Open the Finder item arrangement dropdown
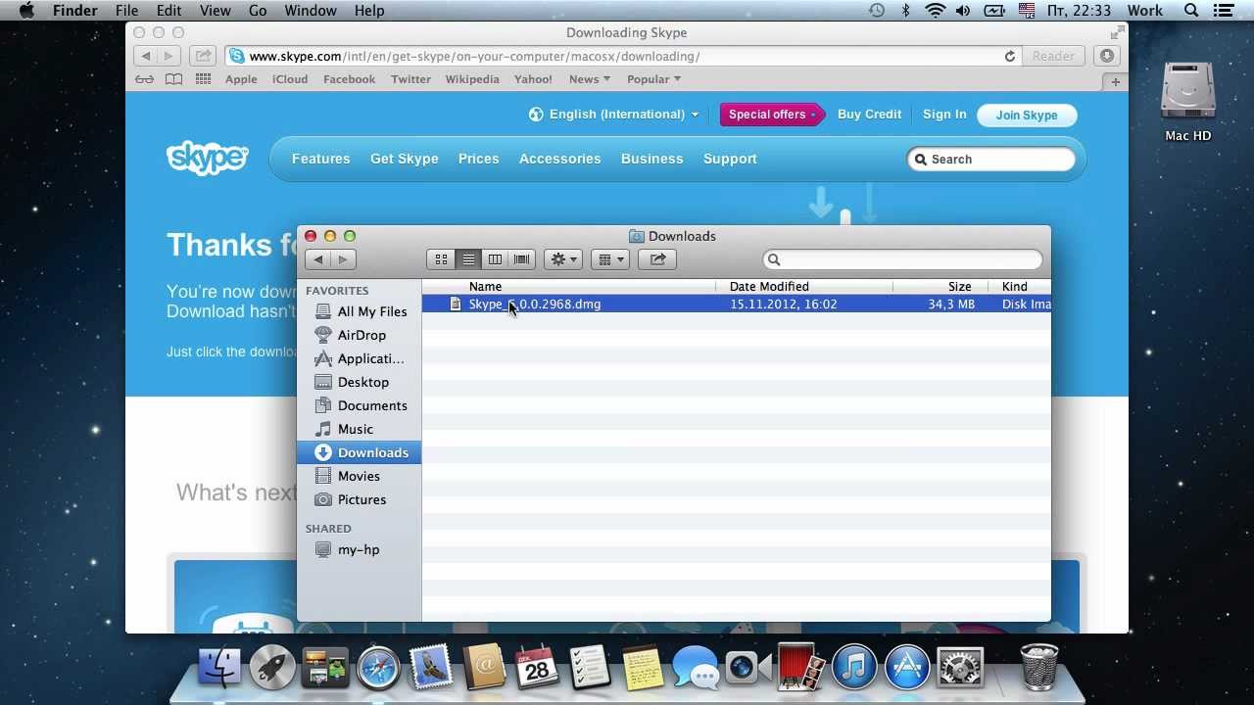 click(x=610, y=259)
